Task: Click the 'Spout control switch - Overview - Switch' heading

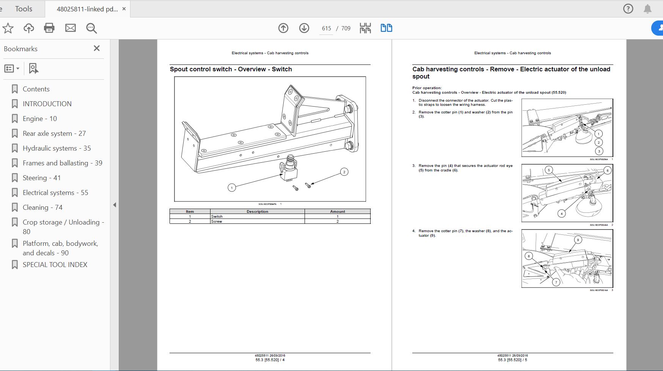Action: pos(231,69)
